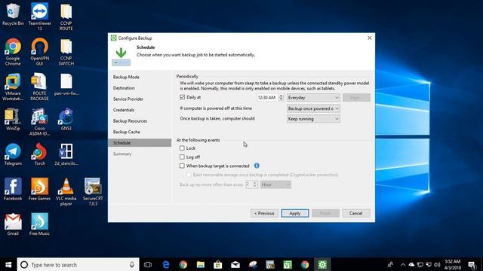This screenshot has height=271, width=483.
Task: Open the Gmail desktop shortcut
Action: pyautogui.click(x=13, y=224)
